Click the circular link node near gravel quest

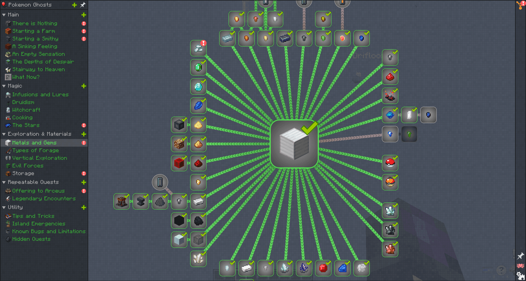(x=160, y=182)
